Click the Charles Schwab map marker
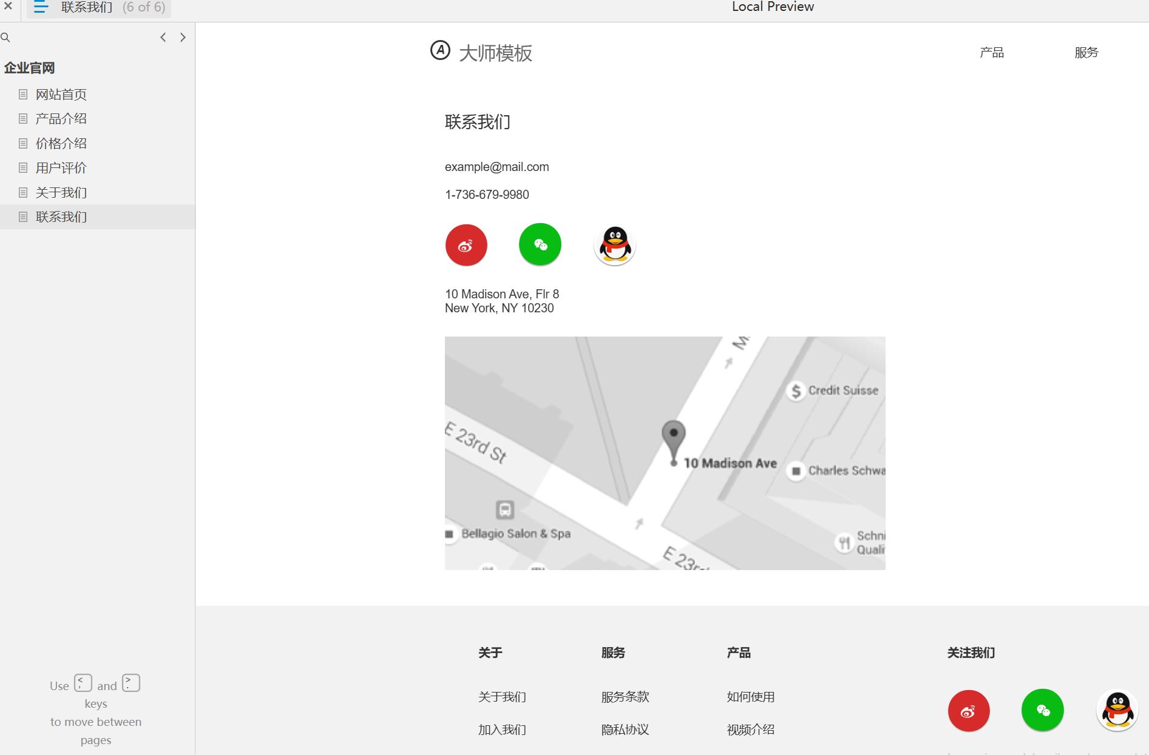1149x755 pixels. click(x=796, y=471)
